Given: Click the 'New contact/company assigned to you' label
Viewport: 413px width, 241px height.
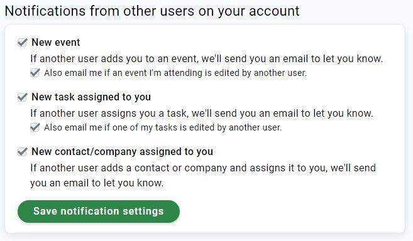Looking at the screenshot, I should (x=122, y=152).
